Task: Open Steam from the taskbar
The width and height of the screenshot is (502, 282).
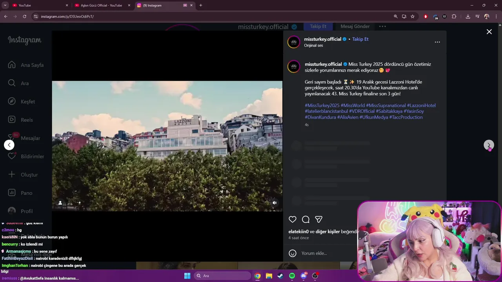Action: click(280, 276)
